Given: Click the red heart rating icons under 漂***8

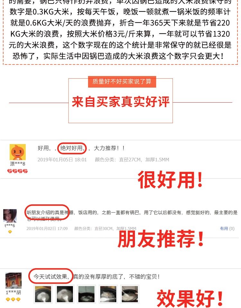Looking at the screenshot, I should (x=17, y=171).
